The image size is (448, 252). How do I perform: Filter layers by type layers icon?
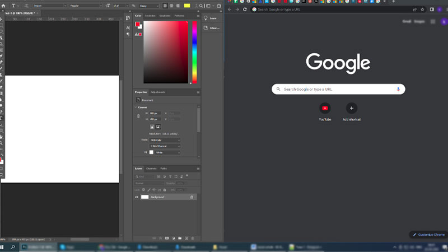[x=170, y=176]
